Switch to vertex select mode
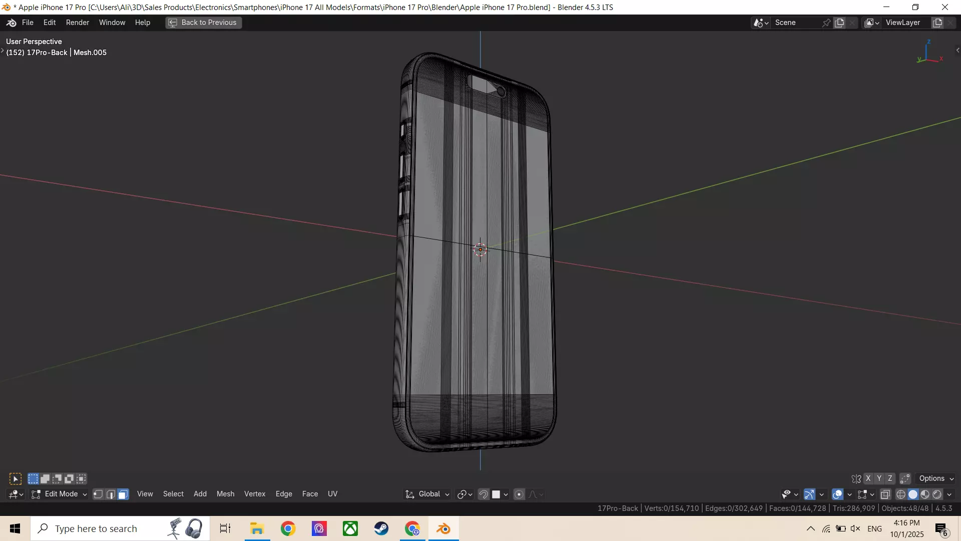 click(x=99, y=494)
